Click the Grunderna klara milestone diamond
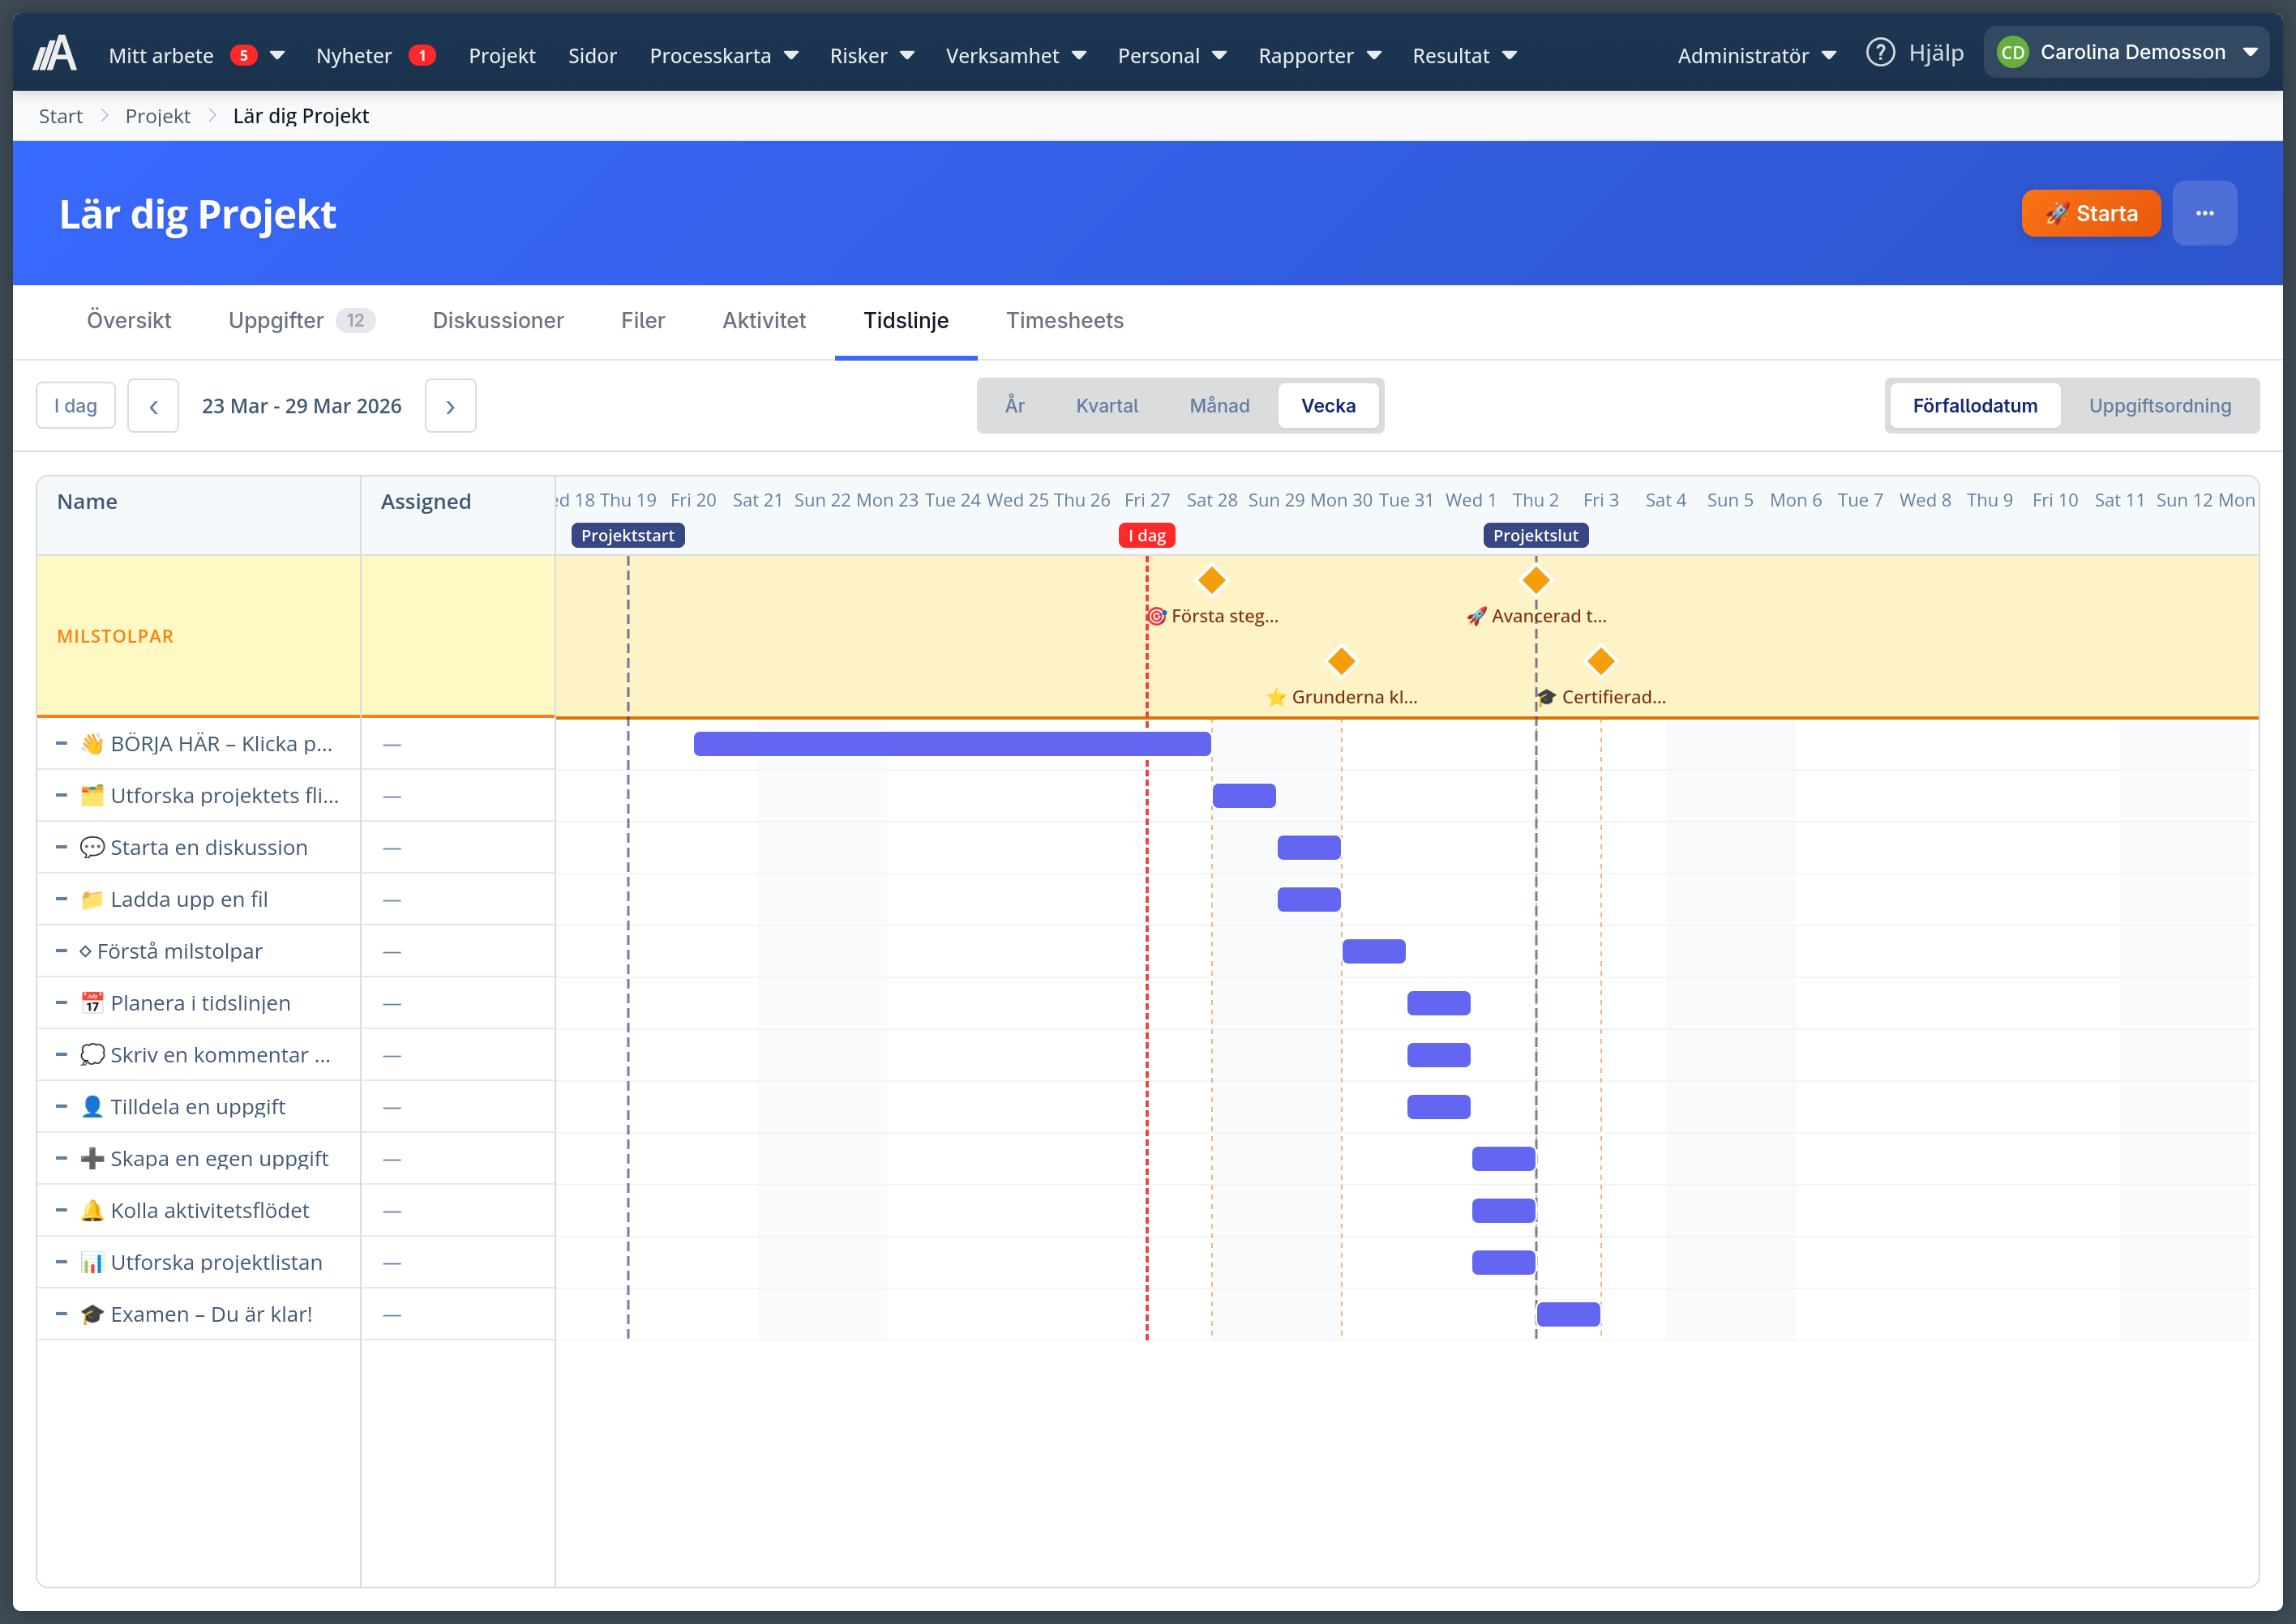This screenshot has height=1624, width=2296. click(1341, 661)
